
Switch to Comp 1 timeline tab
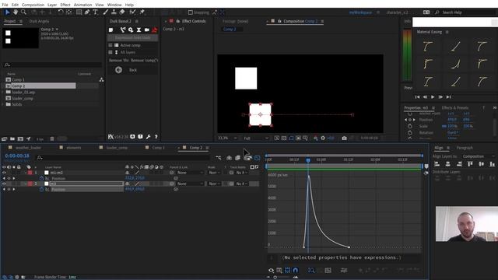[x=158, y=148]
